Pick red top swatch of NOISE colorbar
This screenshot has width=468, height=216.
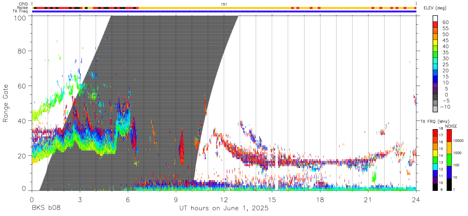pyautogui.click(x=449, y=135)
